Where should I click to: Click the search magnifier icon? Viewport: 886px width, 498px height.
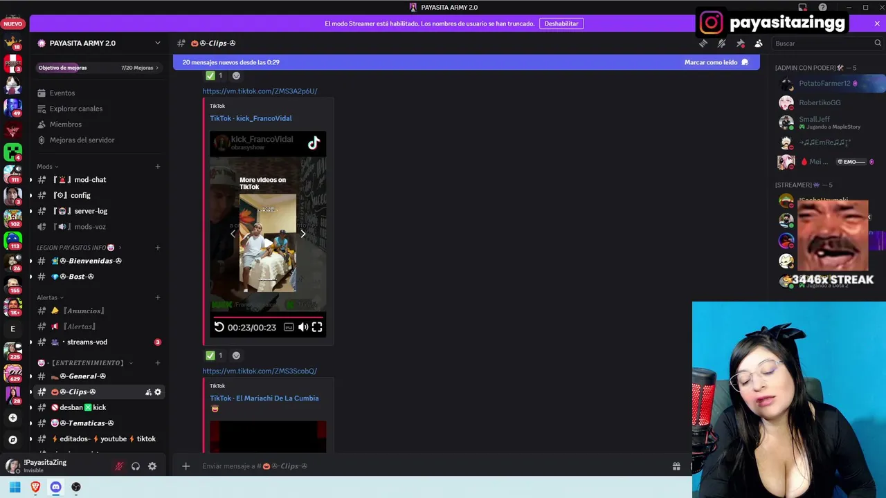click(878, 43)
